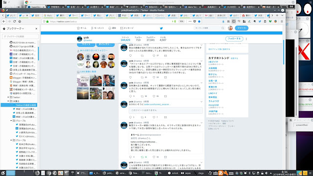
Task: Click the bookmark star in address bar
Action: (x=199, y=21)
